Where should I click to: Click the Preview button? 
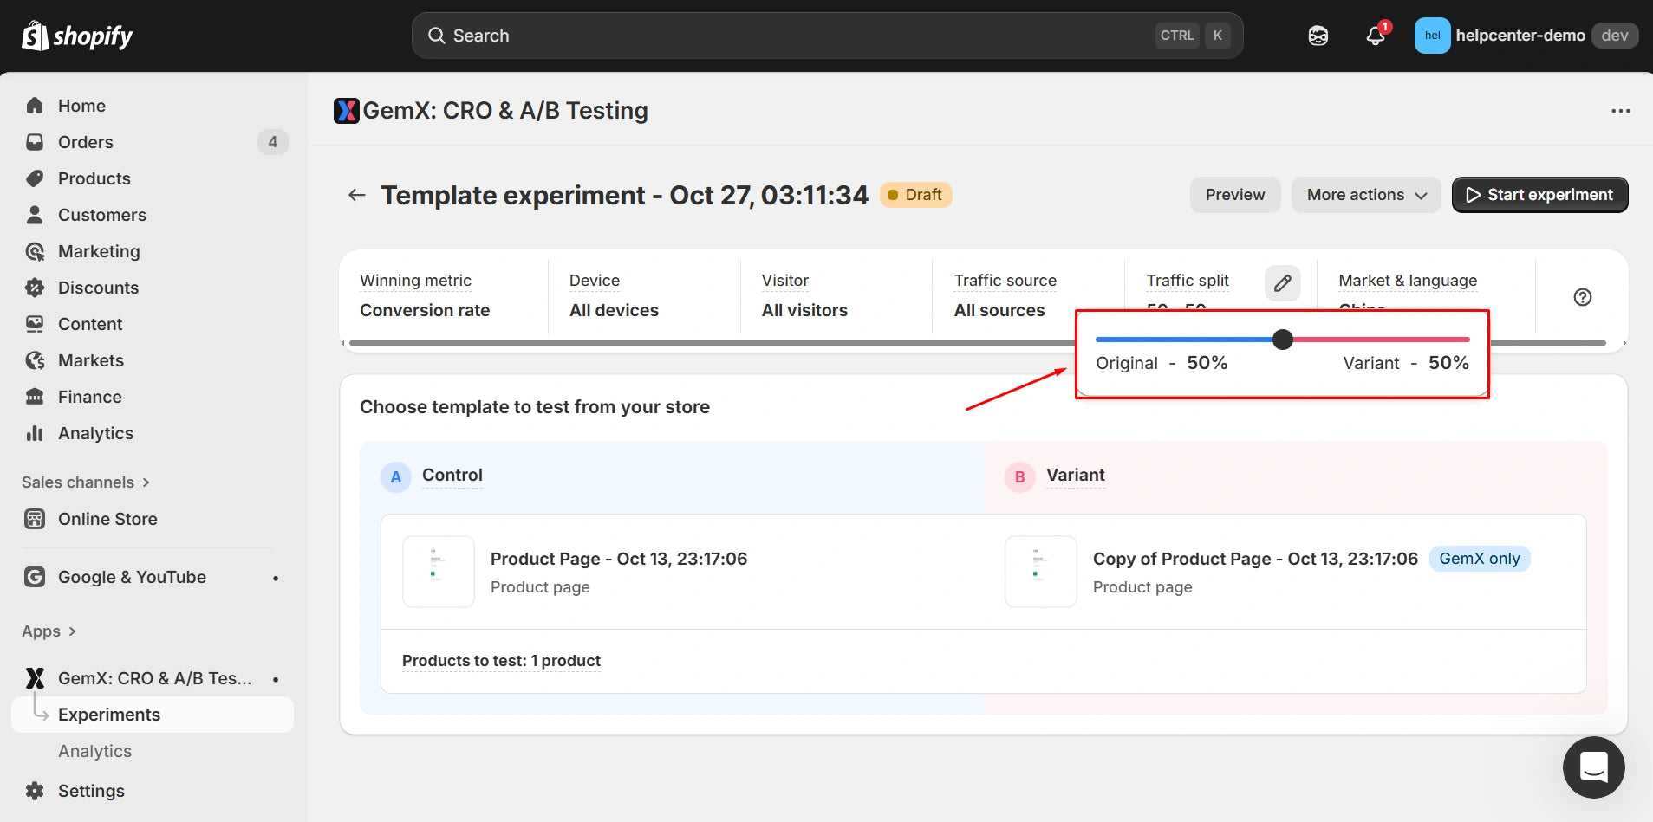click(x=1234, y=195)
